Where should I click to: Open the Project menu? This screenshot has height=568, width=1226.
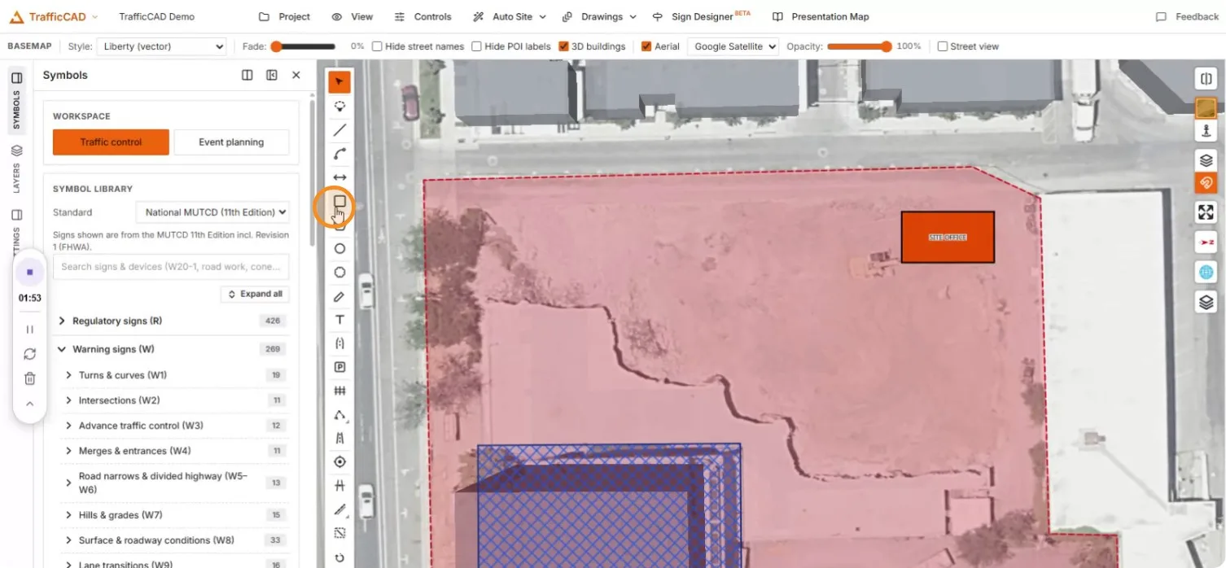284,16
